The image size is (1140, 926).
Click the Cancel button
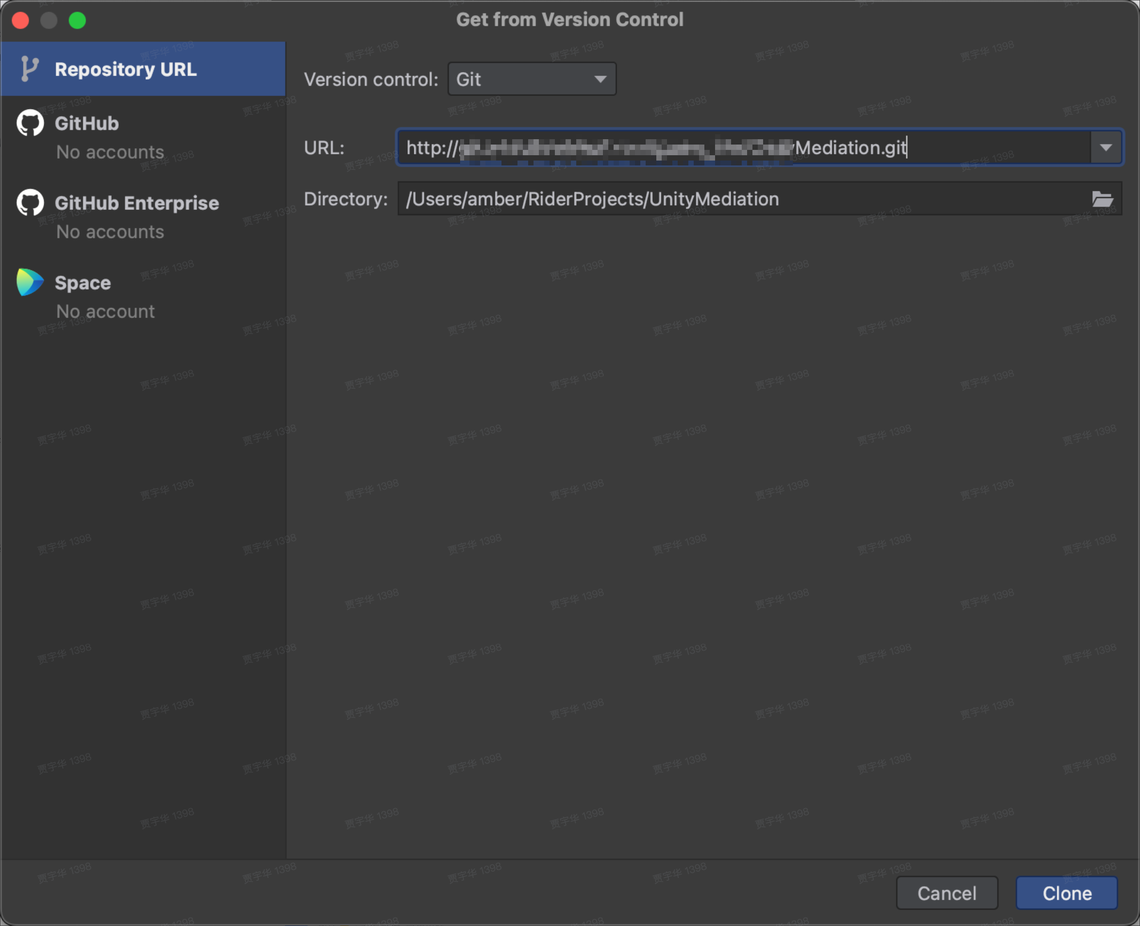(x=947, y=893)
